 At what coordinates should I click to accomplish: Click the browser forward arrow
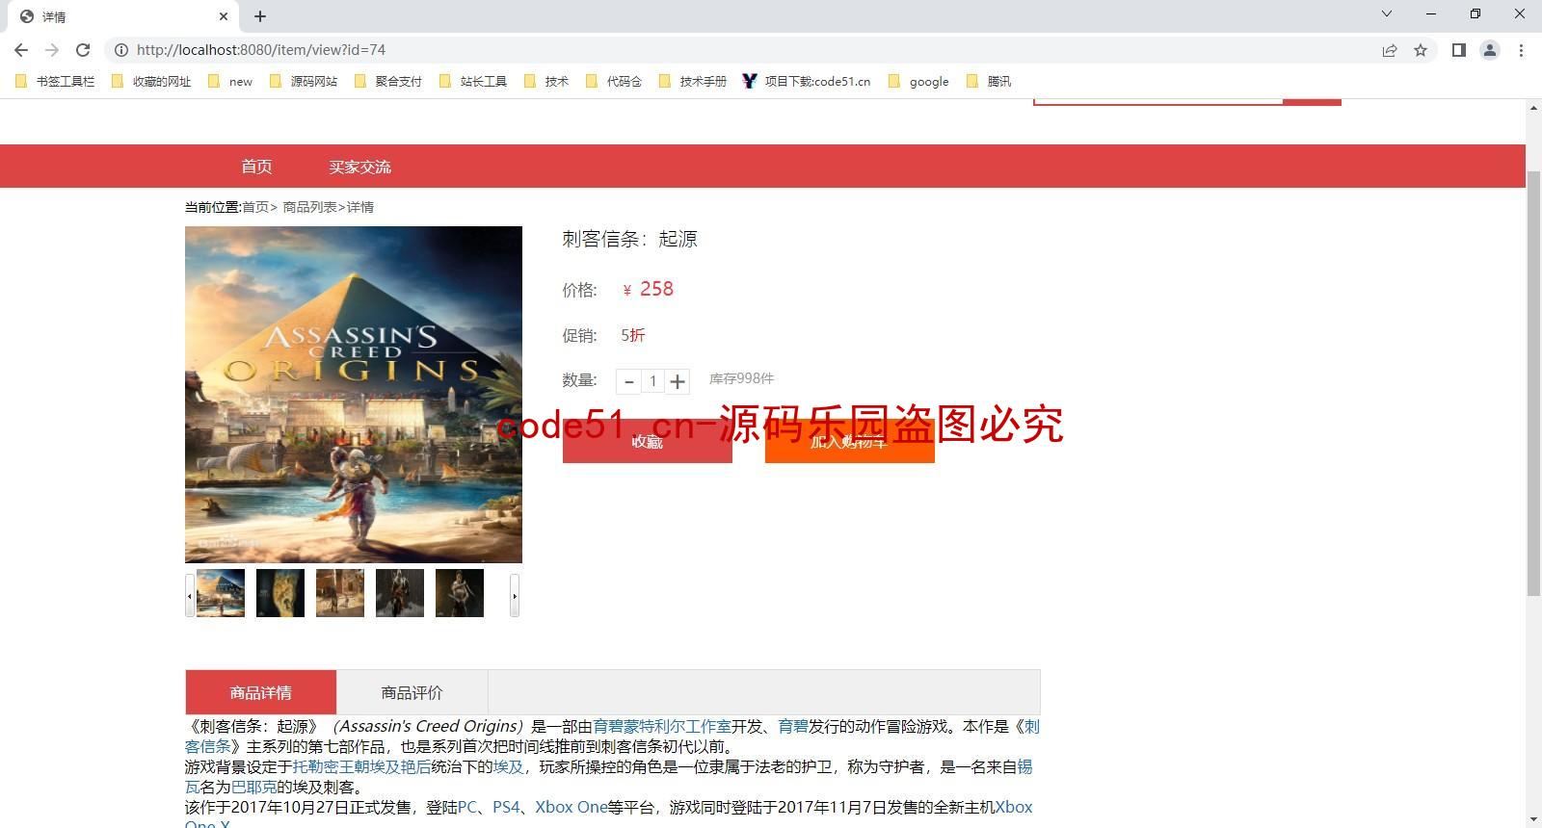tap(52, 50)
